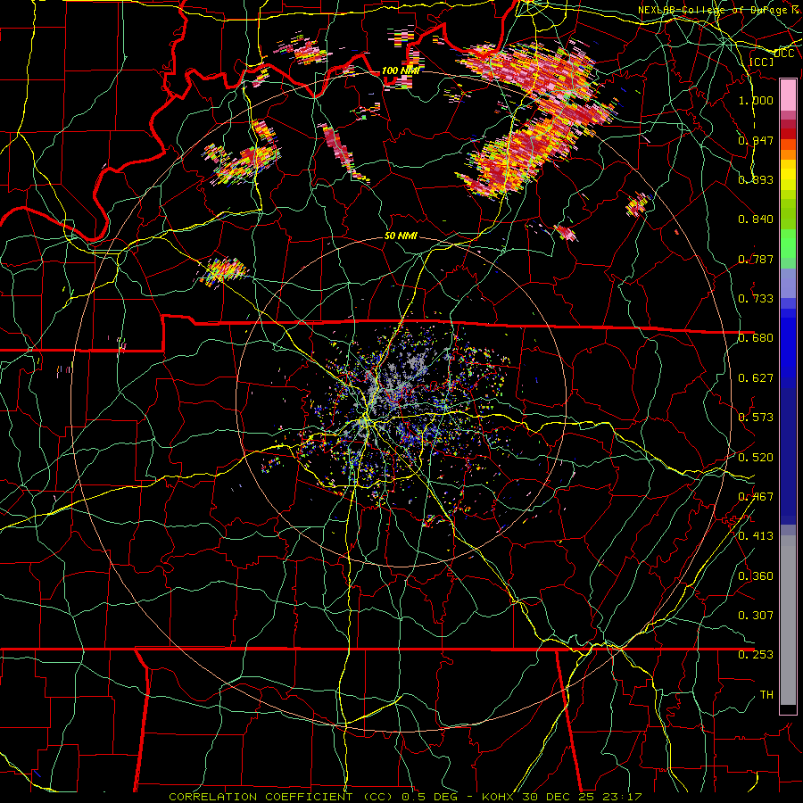The height and width of the screenshot is (803, 803).
Task: Click the 0.893 legend value
Action: click(756, 179)
